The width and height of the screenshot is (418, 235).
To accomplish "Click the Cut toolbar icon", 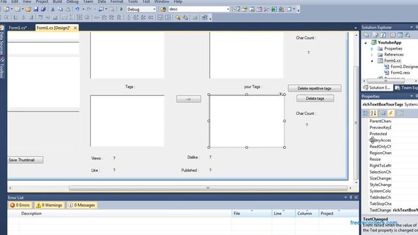I will point(53,9).
